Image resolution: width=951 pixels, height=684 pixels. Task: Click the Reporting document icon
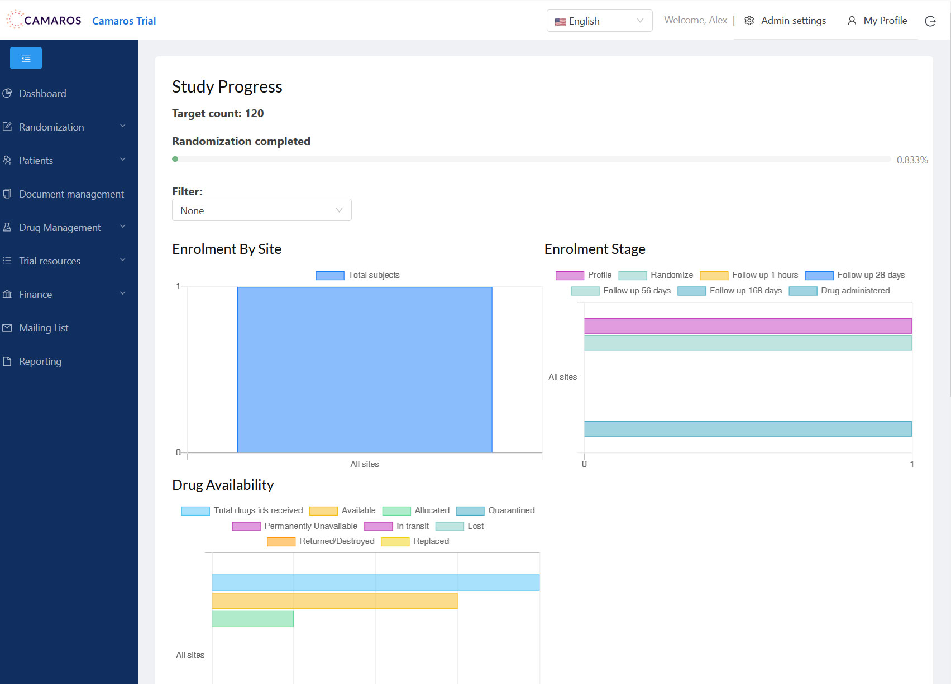pyautogui.click(x=7, y=362)
